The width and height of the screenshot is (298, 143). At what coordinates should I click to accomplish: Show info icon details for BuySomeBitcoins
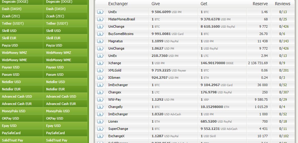click(100, 34)
